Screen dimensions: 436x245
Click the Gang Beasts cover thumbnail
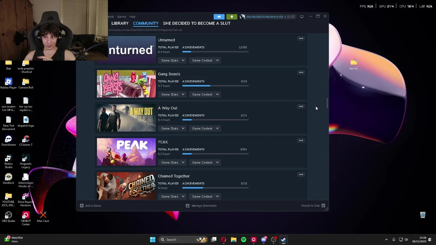pyautogui.click(x=126, y=84)
